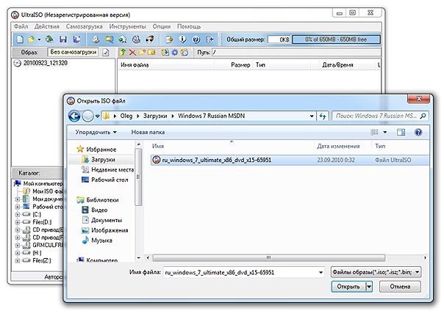Image resolution: width=444 pixels, height=313 pixels.
Task: Click the Отмена button
Action: coord(400,287)
